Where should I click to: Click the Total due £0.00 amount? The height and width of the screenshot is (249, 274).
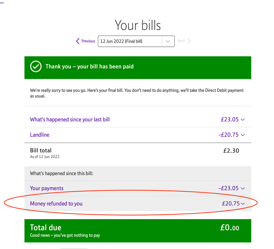[230, 228]
